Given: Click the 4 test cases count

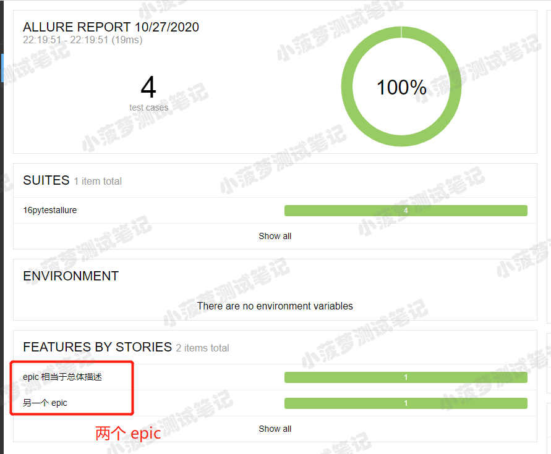Looking at the screenshot, I should (x=148, y=93).
